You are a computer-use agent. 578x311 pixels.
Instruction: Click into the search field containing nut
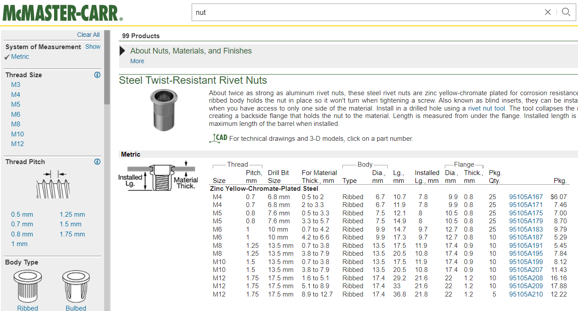tap(367, 12)
